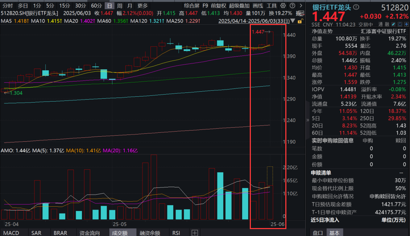Open the 申赎清单 ellipsis more menu

click(x=401, y=173)
